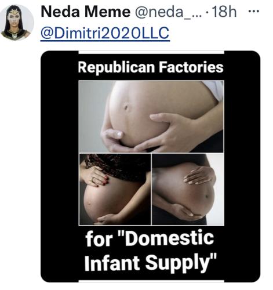Open the tweet via the 18h timestamp
Image resolution: width=273 pixels, height=290 pixels.
pyautogui.click(x=224, y=12)
